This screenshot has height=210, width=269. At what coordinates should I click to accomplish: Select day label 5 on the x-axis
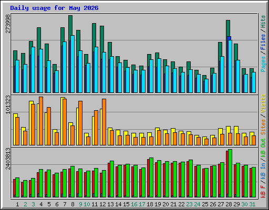(x=49, y=204)
